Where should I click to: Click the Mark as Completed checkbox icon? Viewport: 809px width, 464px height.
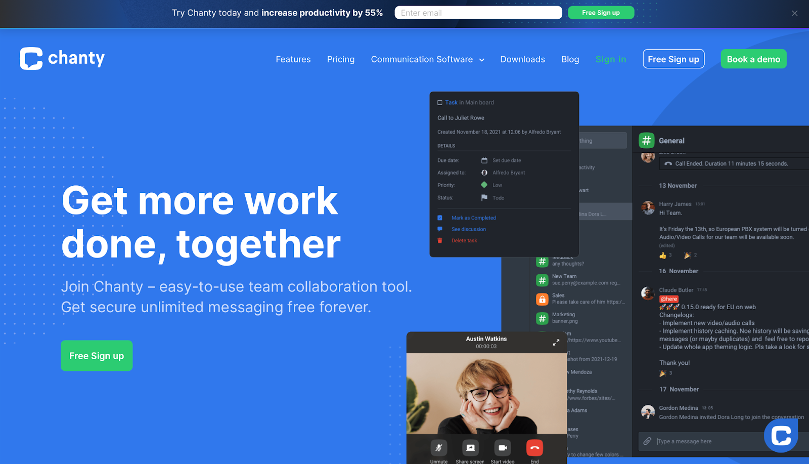440,218
